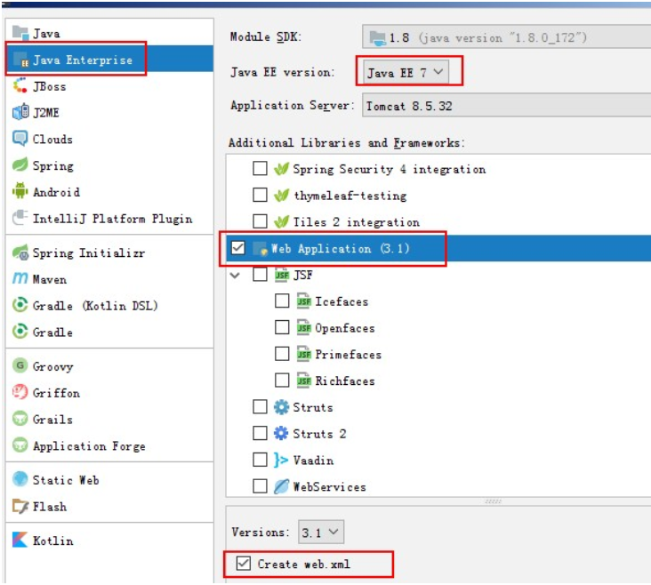Click the Groovy G icon

pos(20,365)
